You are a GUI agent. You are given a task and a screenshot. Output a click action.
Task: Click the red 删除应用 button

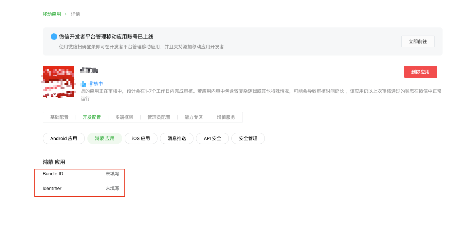tap(420, 72)
